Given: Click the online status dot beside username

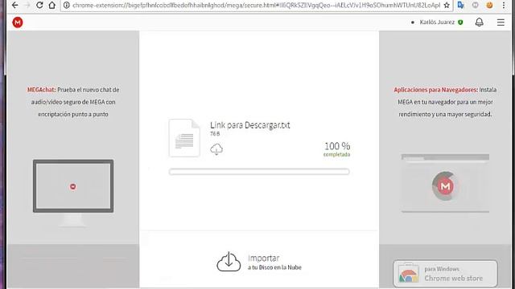Looking at the screenshot, I should coord(413,22).
